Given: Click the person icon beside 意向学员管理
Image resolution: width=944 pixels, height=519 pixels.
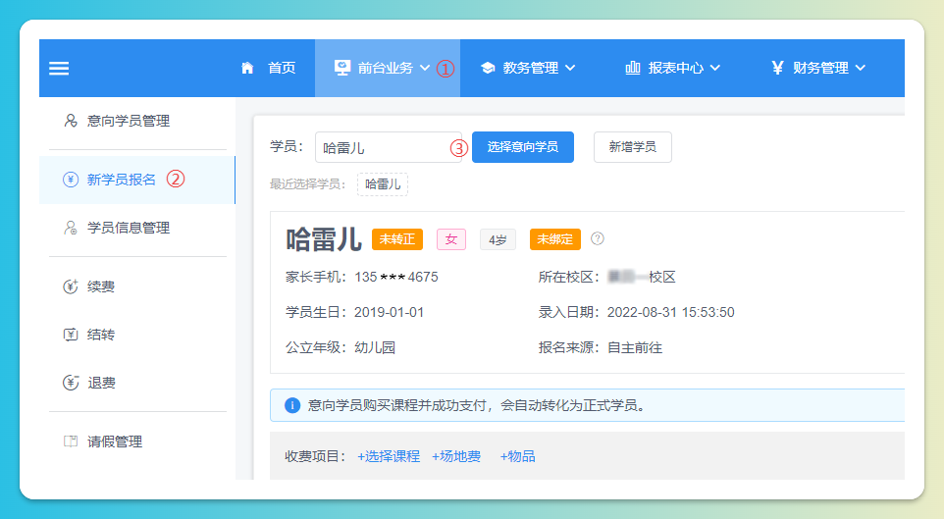Looking at the screenshot, I should pos(71,121).
